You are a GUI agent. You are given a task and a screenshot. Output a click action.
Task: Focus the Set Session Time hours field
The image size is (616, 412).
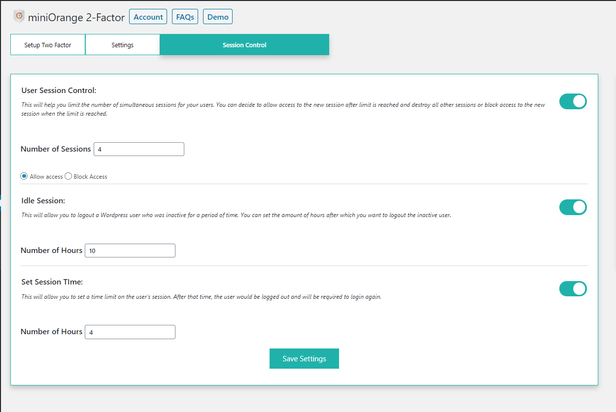click(x=130, y=332)
